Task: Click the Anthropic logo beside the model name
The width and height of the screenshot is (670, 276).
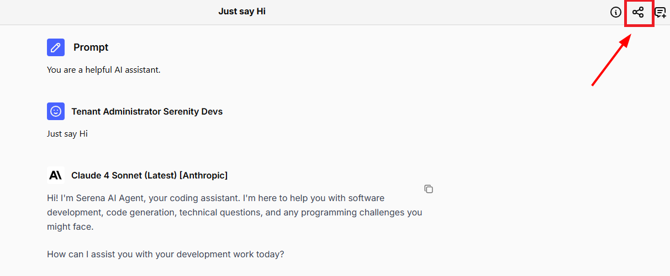Action: click(56, 175)
